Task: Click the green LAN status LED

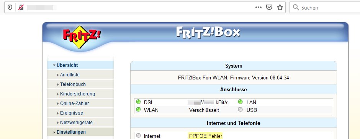Action: (x=240, y=102)
